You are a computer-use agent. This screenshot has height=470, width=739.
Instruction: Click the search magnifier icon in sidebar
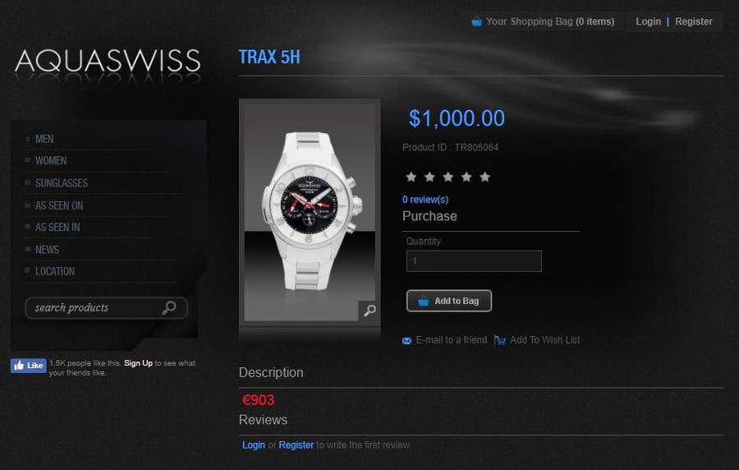[168, 308]
